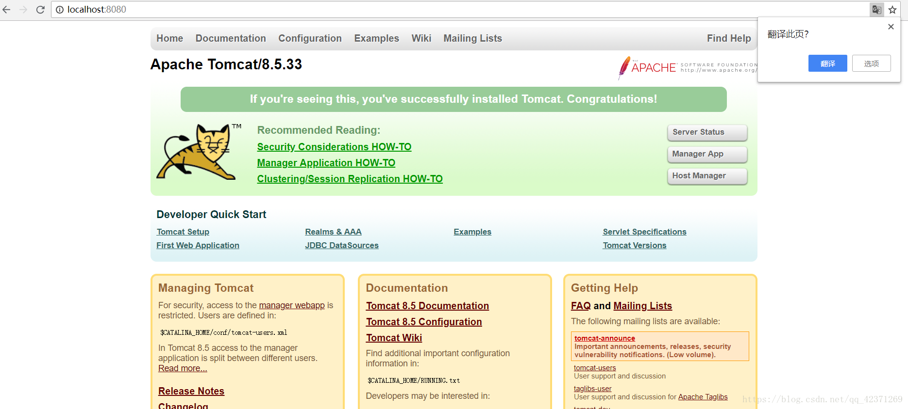Open the Configuration nav item
Screen dimensions: 908x409
[310, 38]
